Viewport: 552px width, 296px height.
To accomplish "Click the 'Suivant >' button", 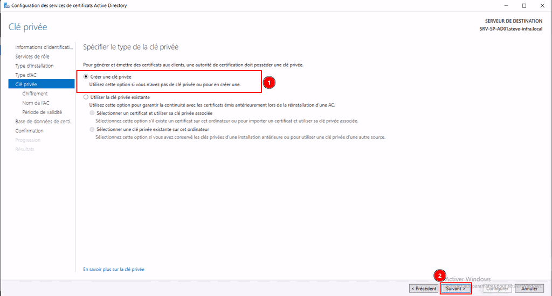I will tap(456, 288).
